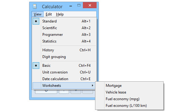195x112 pixels.
Task: Choose Unit conversion
Action: [x=64, y=72]
